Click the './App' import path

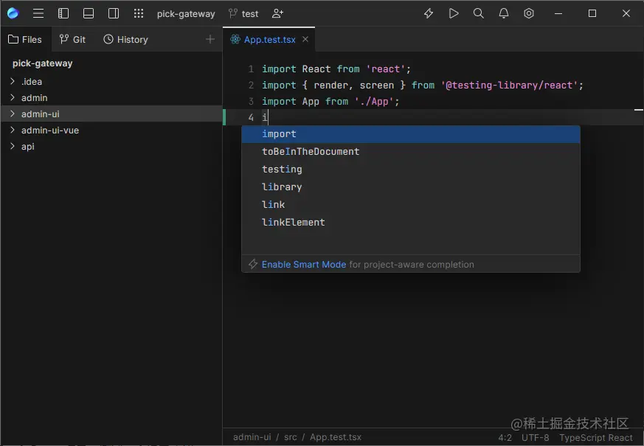(374, 101)
